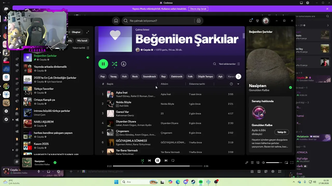The height and width of the screenshot is (186, 332).
Task: Open the Spotify mini player
Action: 286,162
